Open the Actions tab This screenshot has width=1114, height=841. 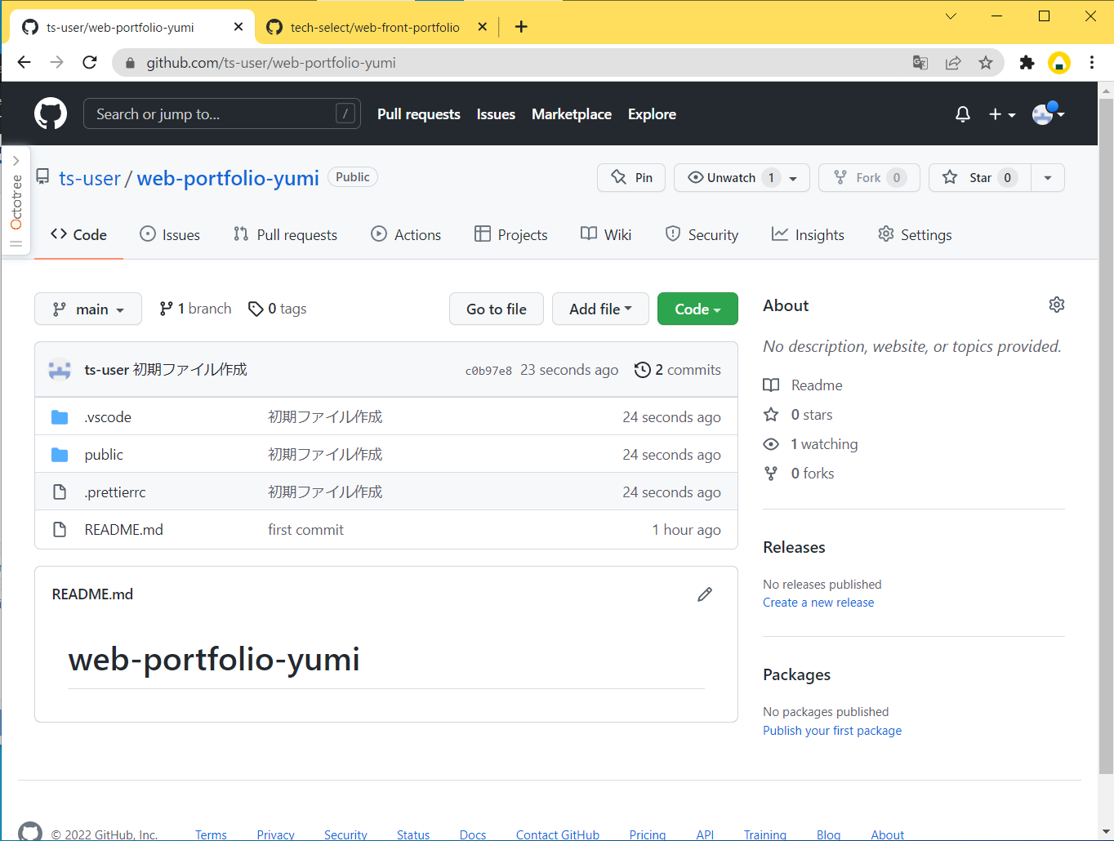(406, 235)
